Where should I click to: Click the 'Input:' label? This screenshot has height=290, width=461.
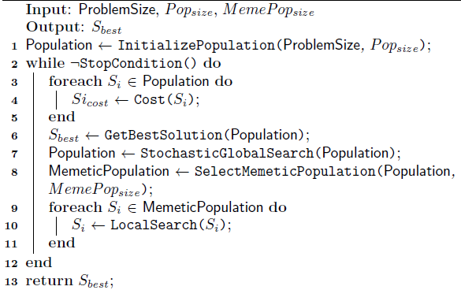49,10
